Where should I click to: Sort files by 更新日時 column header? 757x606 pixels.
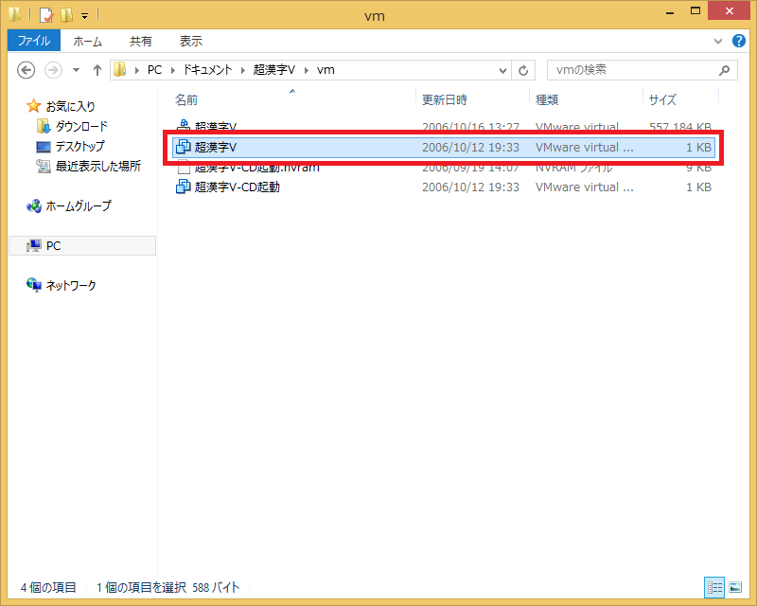(445, 99)
